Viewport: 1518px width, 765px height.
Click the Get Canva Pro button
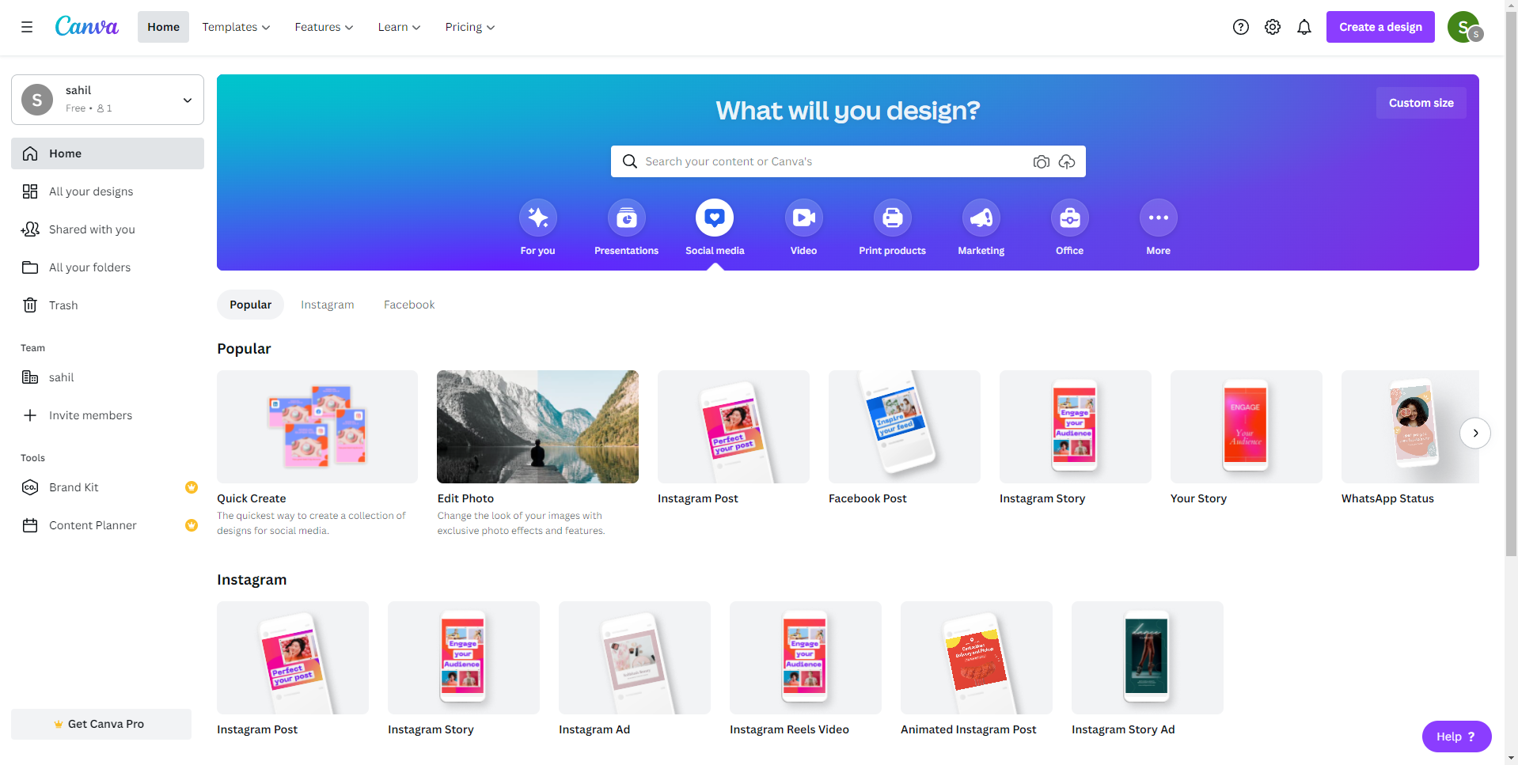pyautogui.click(x=101, y=724)
